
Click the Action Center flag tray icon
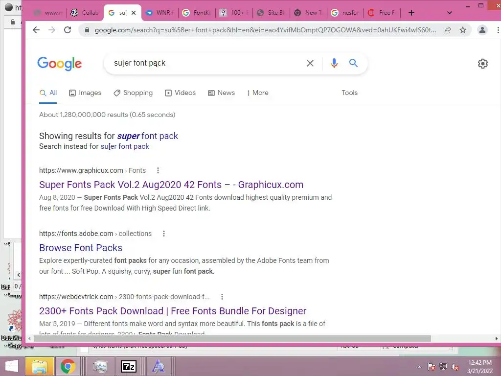[431, 367]
